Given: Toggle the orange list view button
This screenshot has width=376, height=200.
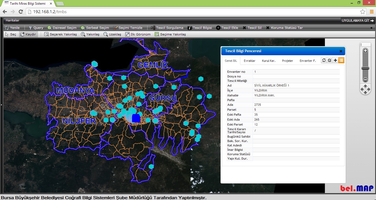Looking at the screenshot, I should 341,60.
